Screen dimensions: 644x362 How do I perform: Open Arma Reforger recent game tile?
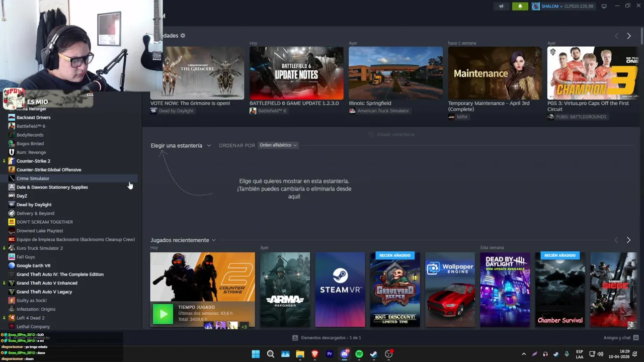[x=285, y=290]
